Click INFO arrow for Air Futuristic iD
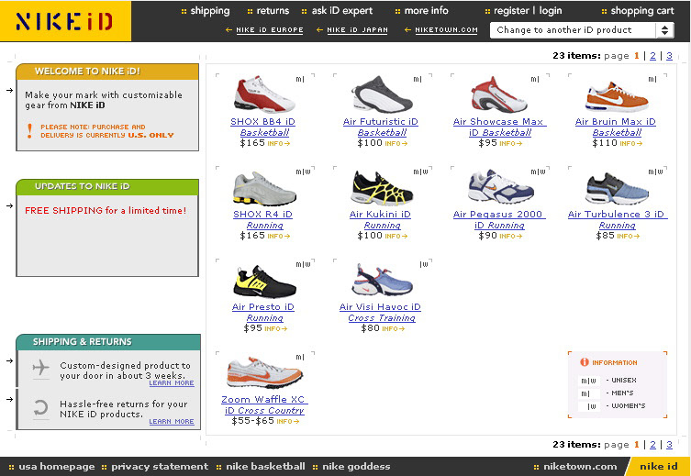 tap(396, 144)
